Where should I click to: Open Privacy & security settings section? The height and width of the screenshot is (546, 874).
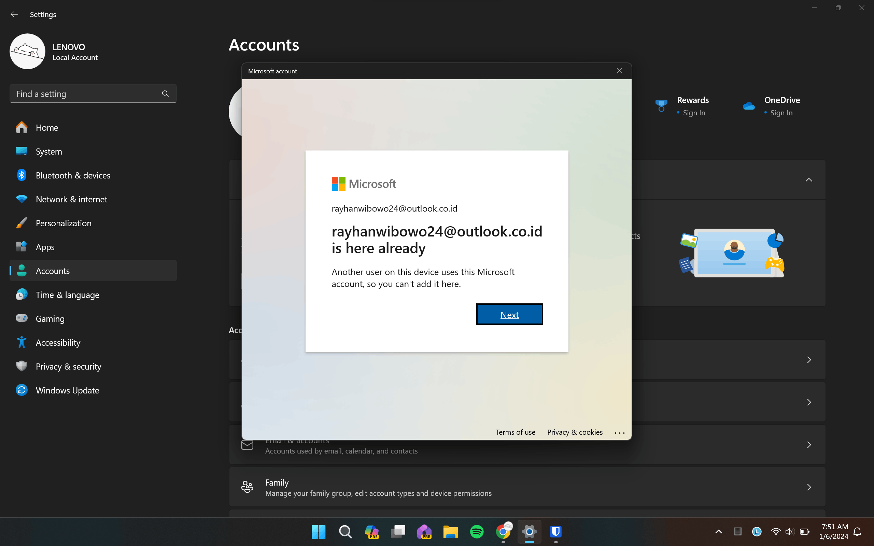click(x=69, y=366)
